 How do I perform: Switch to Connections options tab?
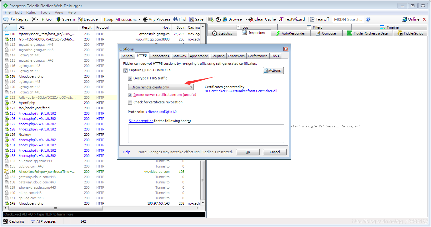(160, 56)
